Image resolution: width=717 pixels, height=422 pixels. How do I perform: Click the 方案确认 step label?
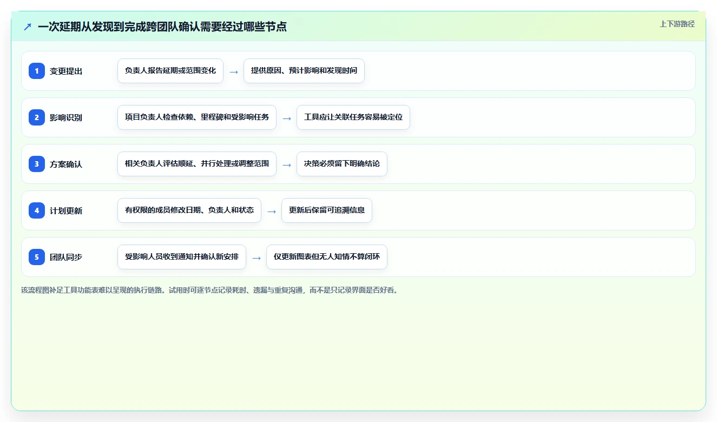(x=66, y=164)
